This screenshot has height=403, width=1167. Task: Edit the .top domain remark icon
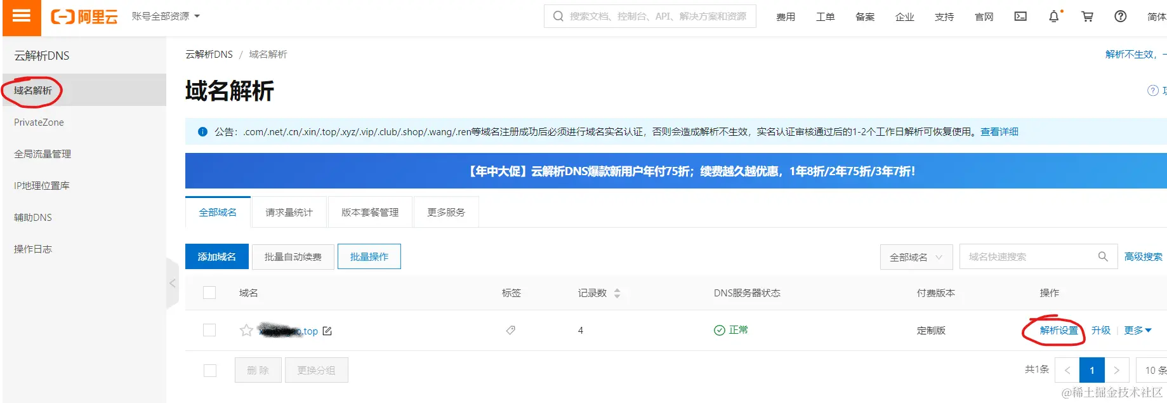point(327,331)
